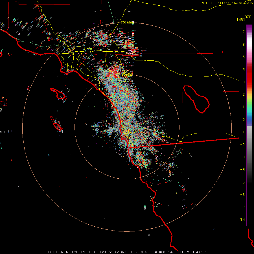Click the "[dB]" unit label

(x=241, y=19)
